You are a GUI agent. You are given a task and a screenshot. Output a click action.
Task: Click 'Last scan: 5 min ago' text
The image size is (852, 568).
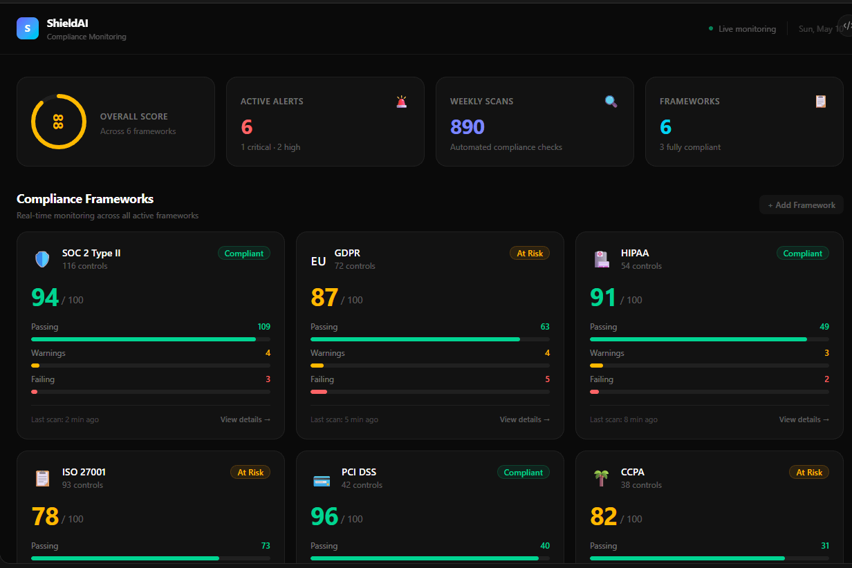click(344, 419)
